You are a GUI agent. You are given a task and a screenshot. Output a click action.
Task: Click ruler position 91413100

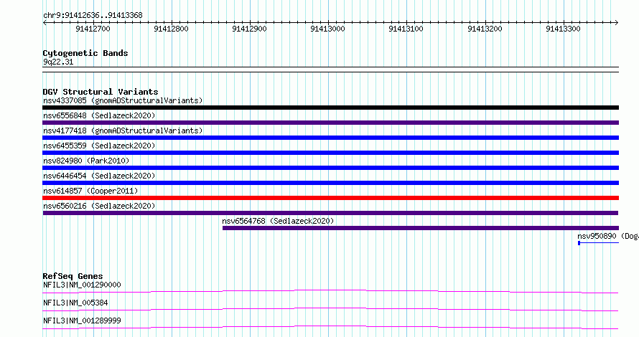(406, 29)
